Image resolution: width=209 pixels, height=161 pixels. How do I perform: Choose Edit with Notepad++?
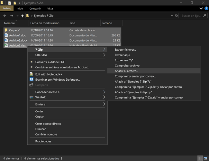49,74
